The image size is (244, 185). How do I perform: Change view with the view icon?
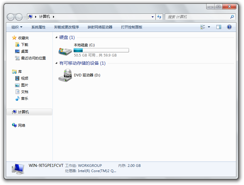pos(203,27)
